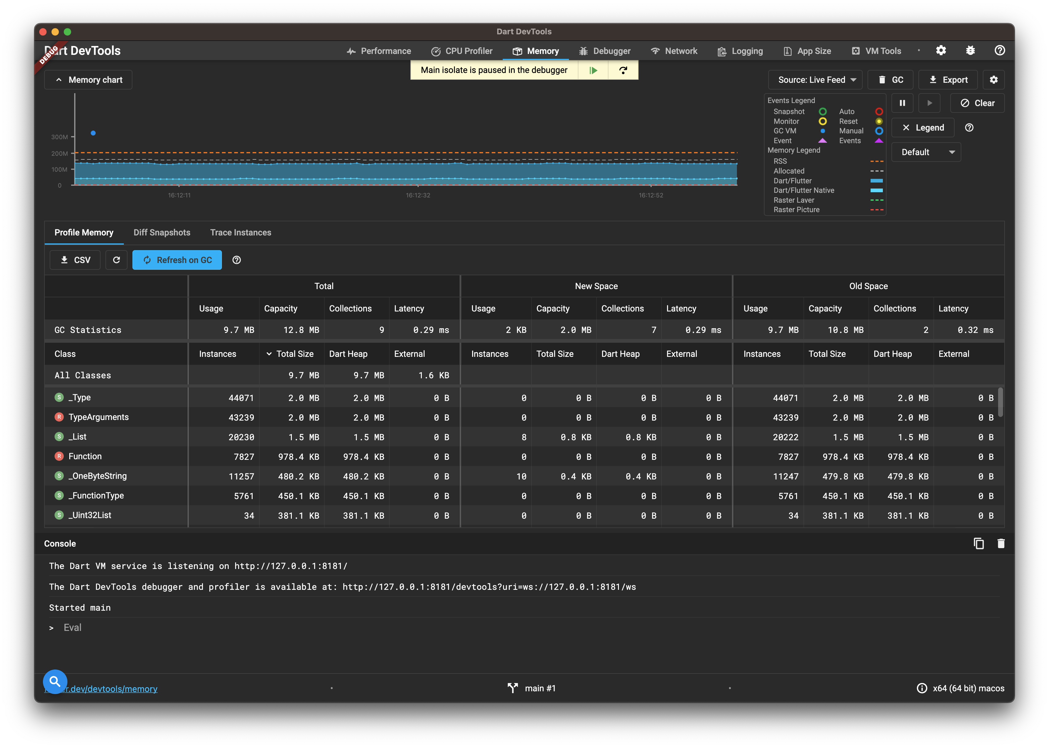The image size is (1049, 748).
Task: Download profile as CSV
Action: coord(75,260)
